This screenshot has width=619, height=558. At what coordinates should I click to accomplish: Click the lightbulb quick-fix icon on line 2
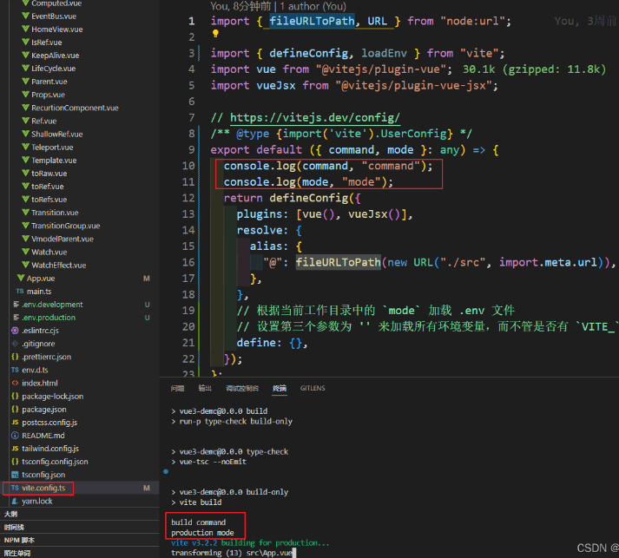(215, 34)
